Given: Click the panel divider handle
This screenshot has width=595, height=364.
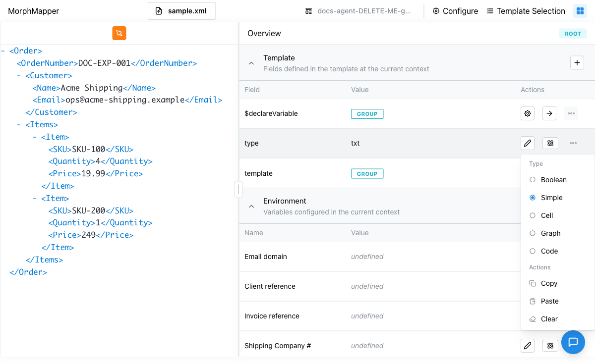Looking at the screenshot, I should (238, 189).
